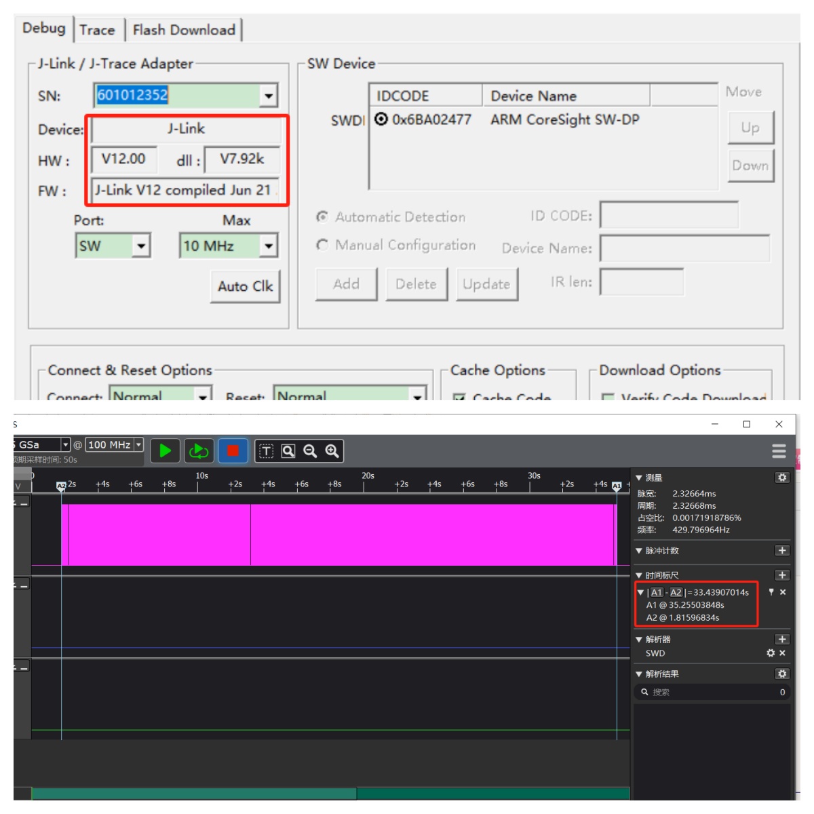Screen dimensions: 814x814
Task: Remove the SWD decoder with its X
Action: [x=782, y=653]
